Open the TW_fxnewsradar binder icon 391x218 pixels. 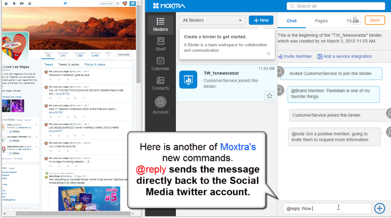pos(188,80)
